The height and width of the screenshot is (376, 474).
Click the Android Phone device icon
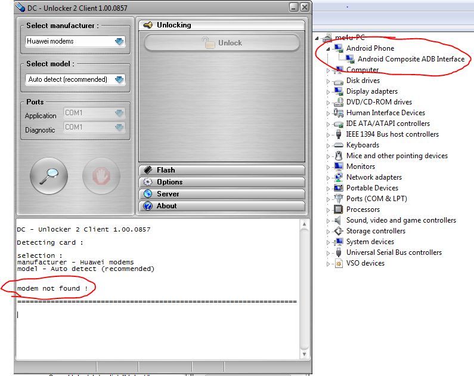[x=339, y=48]
